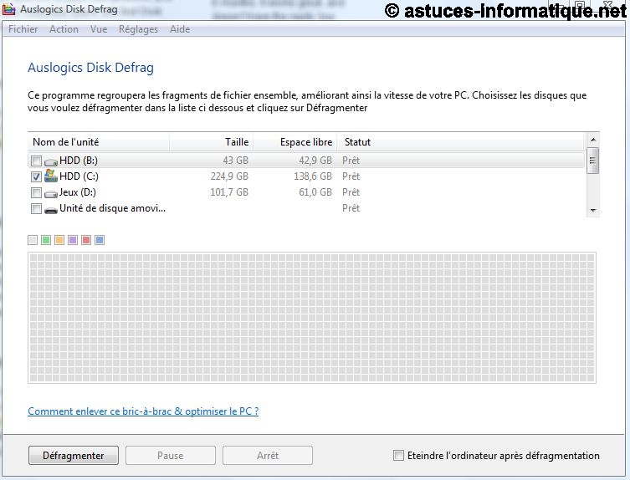
Task: Sort by Statut column header
Action: [x=461, y=142]
